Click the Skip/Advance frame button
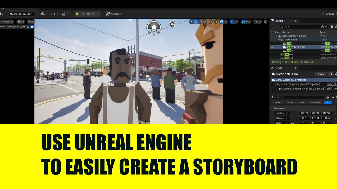The width and height of the screenshot is (337, 189). pyautogui.click(x=83, y=14)
